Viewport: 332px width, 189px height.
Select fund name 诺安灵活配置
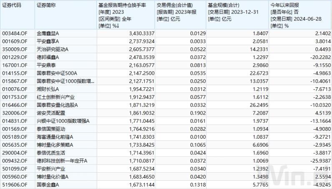click(51, 113)
